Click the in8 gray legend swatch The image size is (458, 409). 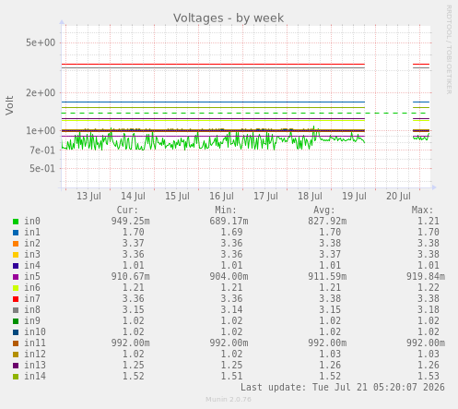pos(16,310)
